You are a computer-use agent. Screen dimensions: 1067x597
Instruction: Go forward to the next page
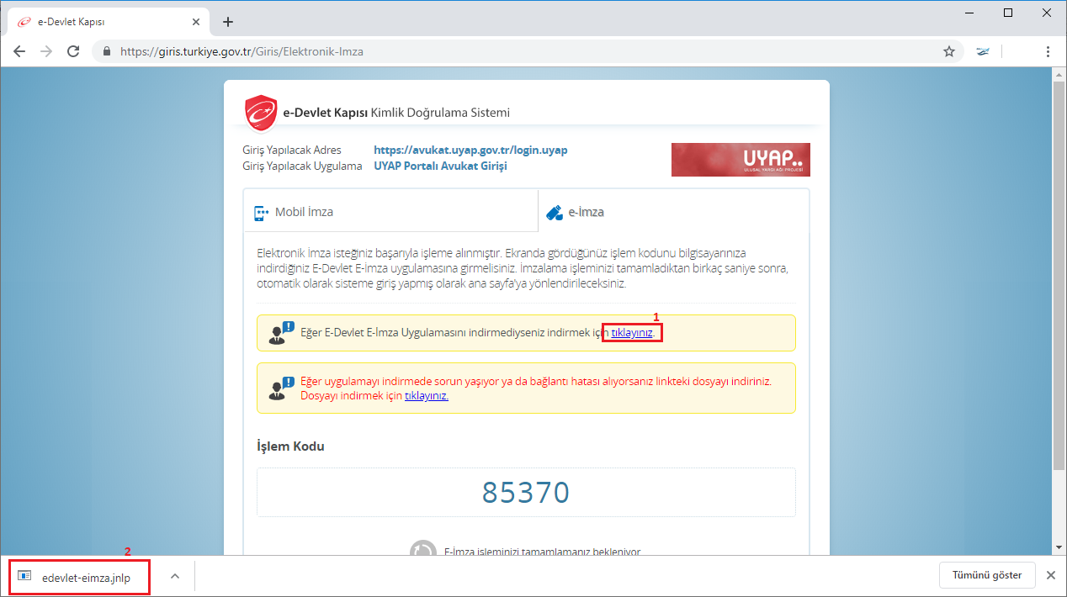coord(46,51)
